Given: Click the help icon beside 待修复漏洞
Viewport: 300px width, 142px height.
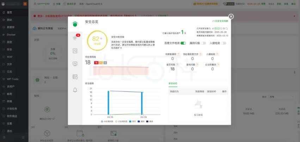Looking at the screenshot, I should click(178, 54).
